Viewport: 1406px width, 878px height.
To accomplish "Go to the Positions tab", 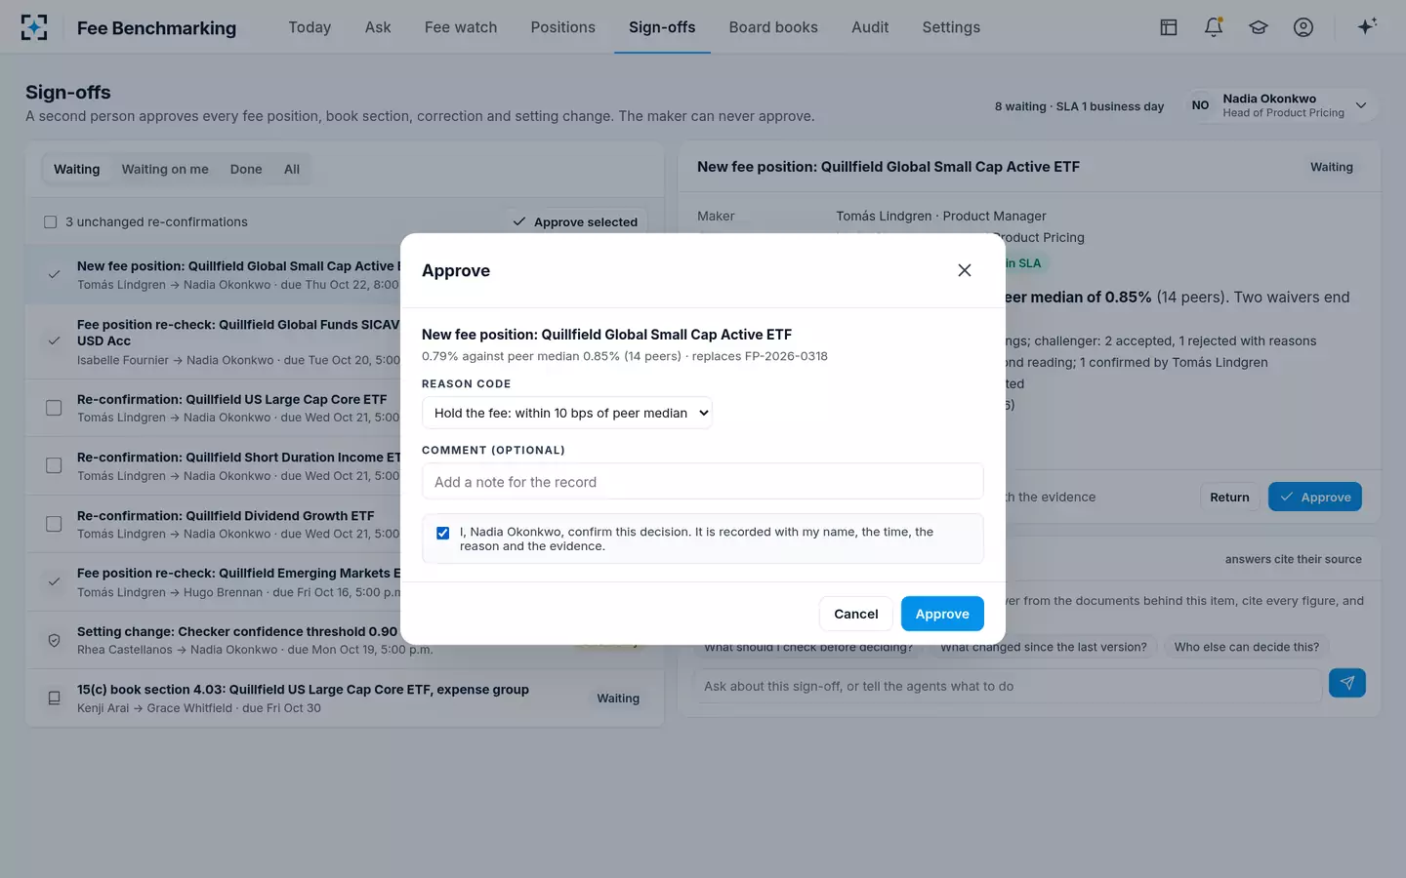I will coord(563,27).
